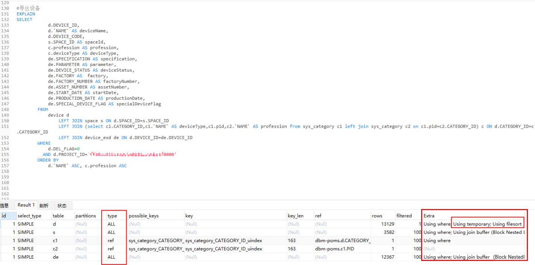Click 'c.profession AS profession,' line

(x=83, y=48)
